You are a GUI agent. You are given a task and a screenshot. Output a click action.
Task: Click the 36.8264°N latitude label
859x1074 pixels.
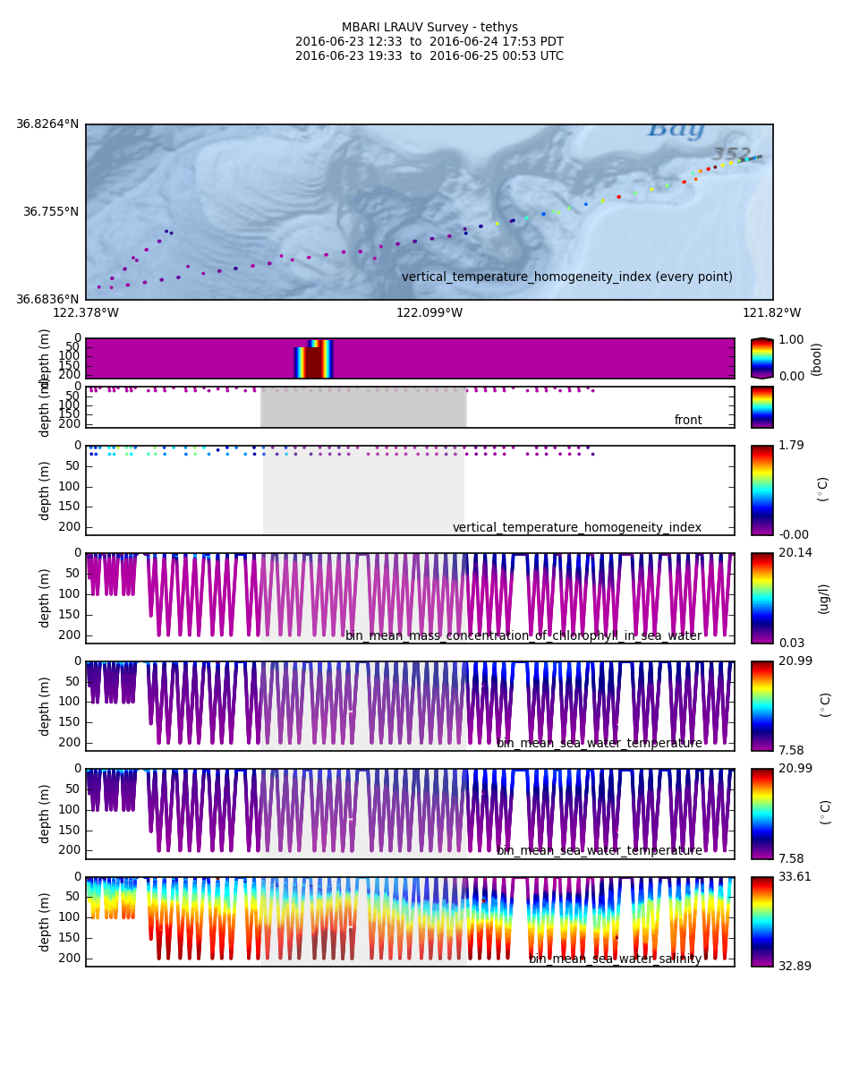[x=47, y=124]
